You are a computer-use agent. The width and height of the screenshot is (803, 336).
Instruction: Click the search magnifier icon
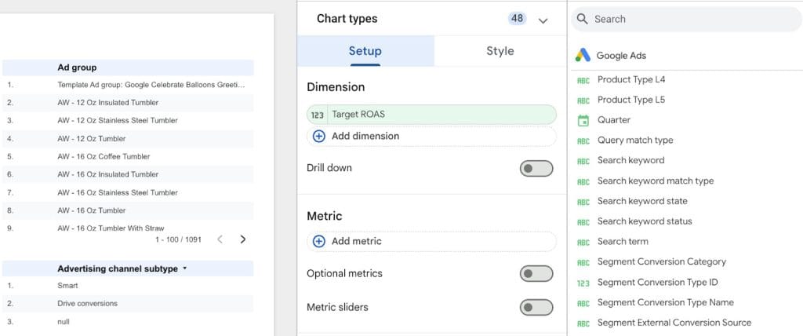pyautogui.click(x=582, y=19)
